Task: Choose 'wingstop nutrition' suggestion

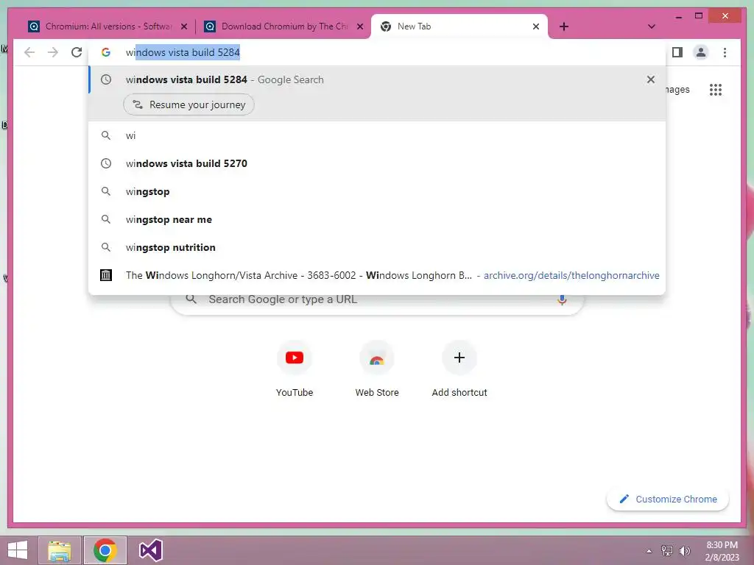Action: coord(378,247)
